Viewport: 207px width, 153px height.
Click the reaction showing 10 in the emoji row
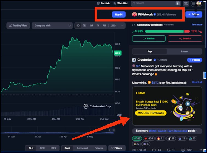(192, 138)
